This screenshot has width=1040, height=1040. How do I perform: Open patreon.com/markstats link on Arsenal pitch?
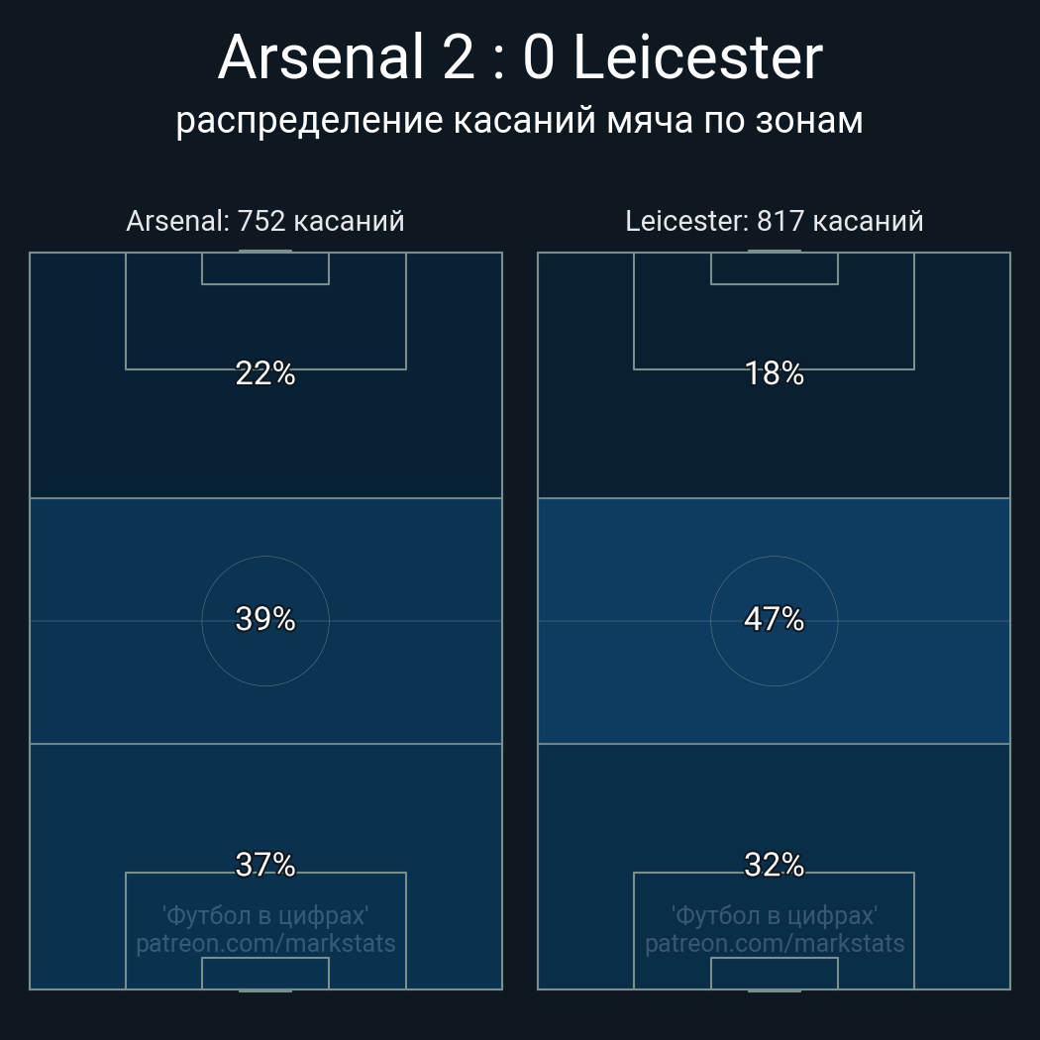tap(265, 943)
